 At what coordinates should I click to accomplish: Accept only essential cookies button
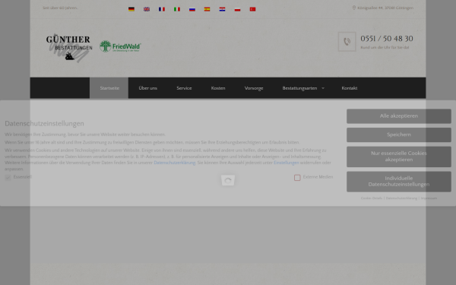point(399,157)
